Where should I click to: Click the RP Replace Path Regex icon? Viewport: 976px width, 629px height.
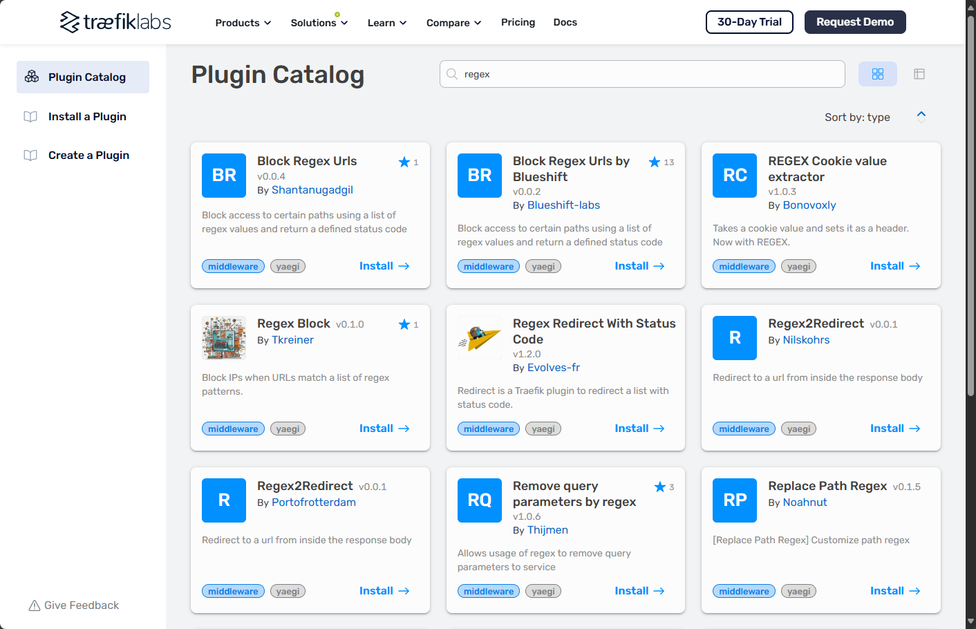pos(735,500)
